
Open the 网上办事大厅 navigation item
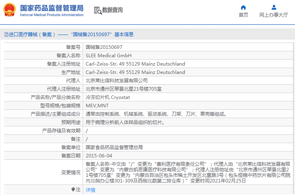pos(274,15)
